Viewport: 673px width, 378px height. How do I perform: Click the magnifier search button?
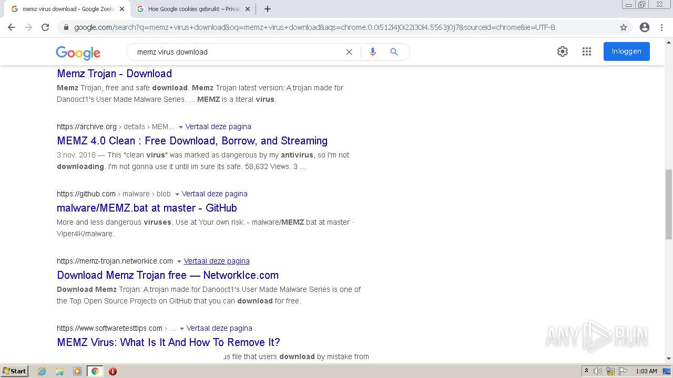pyautogui.click(x=394, y=52)
